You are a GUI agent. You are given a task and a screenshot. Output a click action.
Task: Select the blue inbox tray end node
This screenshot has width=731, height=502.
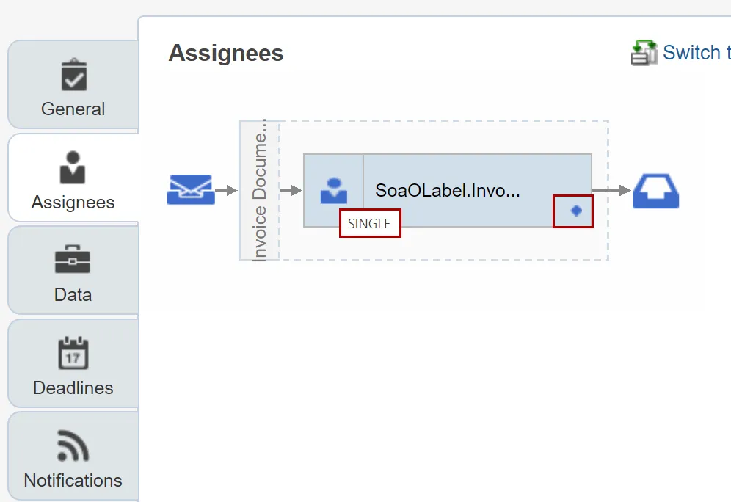coord(656,191)
